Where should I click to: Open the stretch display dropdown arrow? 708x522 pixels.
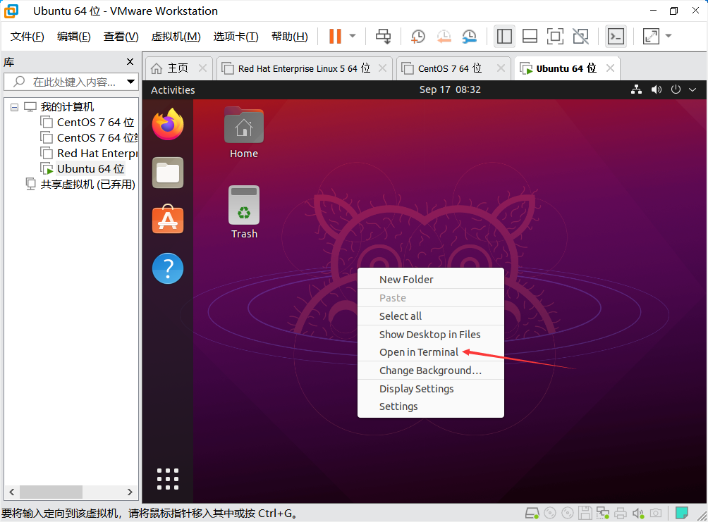pyautogui.click(x=669, y=36)
